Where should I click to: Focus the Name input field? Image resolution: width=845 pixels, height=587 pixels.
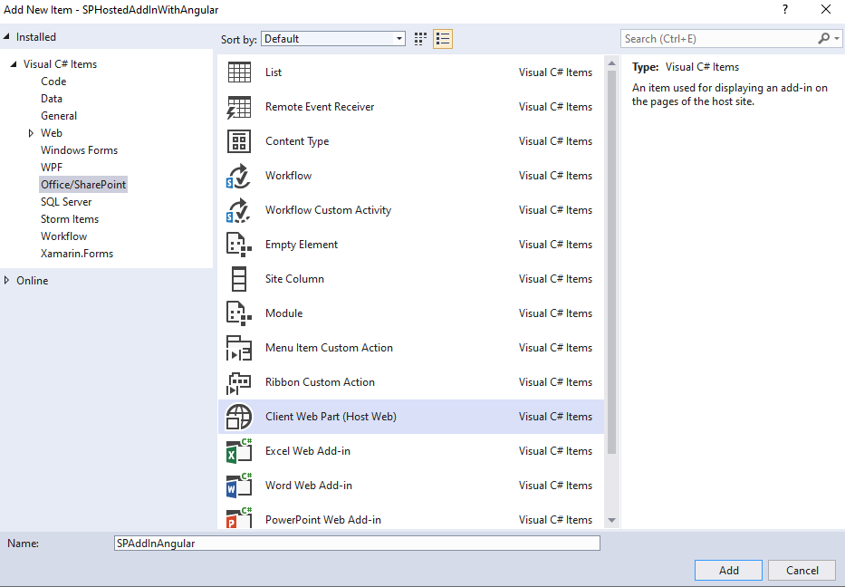pyautogui.click(x=358, y=544)
